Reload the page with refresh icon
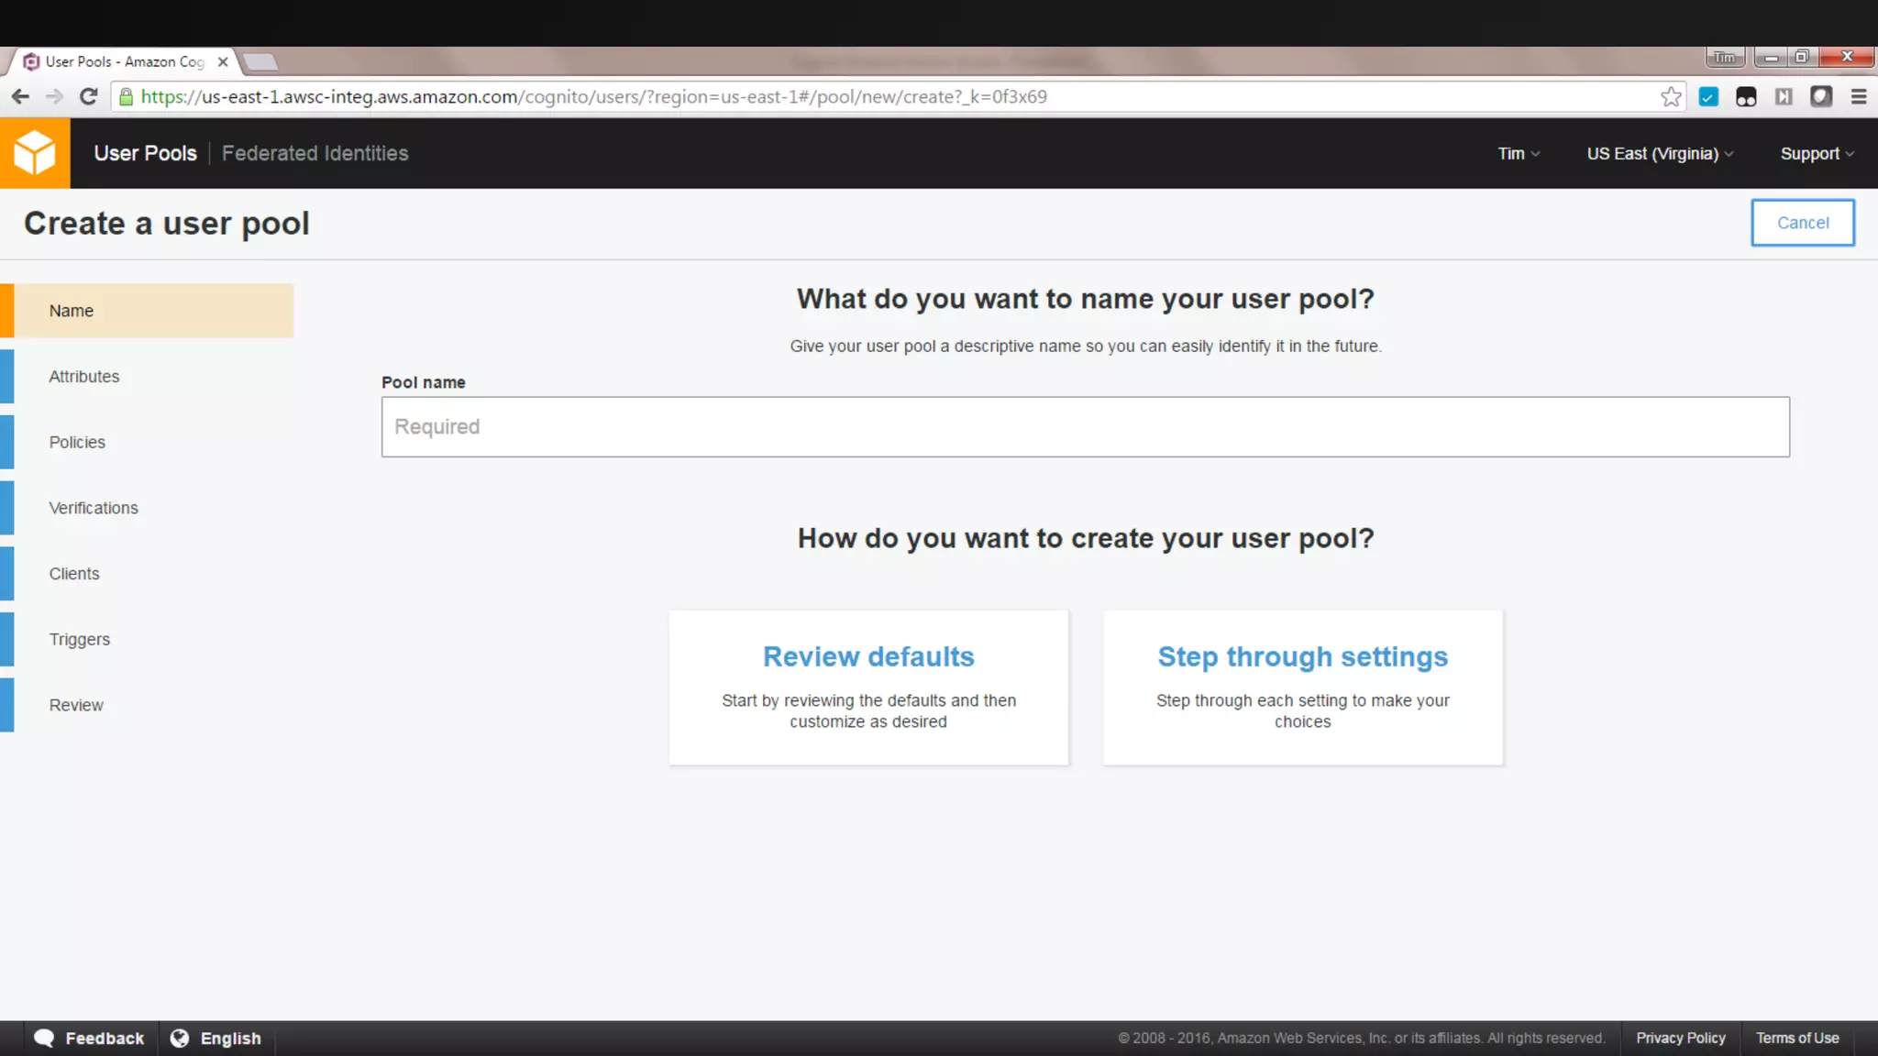1878x1056 pixels. [88, 97]
